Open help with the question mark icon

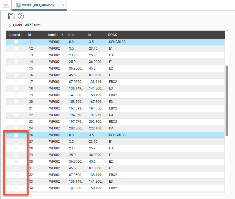(21, 16)
